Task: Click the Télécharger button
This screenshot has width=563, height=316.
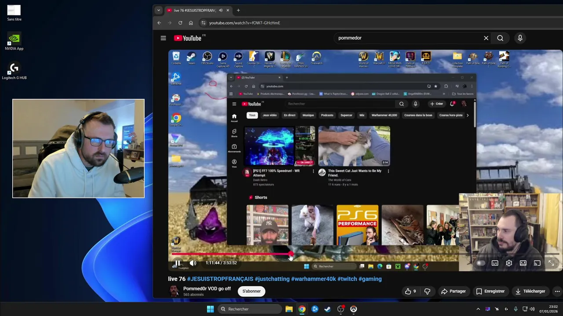Action: pos(530,291)
